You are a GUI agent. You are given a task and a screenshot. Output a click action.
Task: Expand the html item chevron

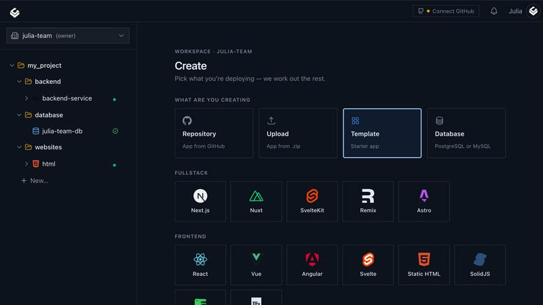coord(26,164)
